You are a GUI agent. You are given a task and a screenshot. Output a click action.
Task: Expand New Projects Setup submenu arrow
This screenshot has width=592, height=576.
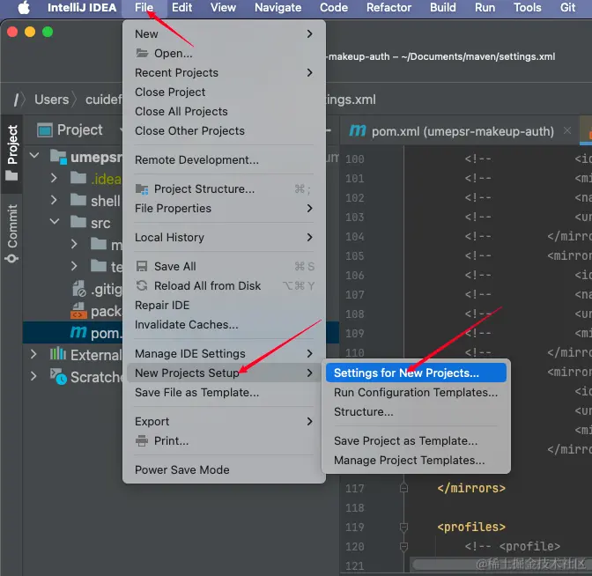[x=309, y=373]
